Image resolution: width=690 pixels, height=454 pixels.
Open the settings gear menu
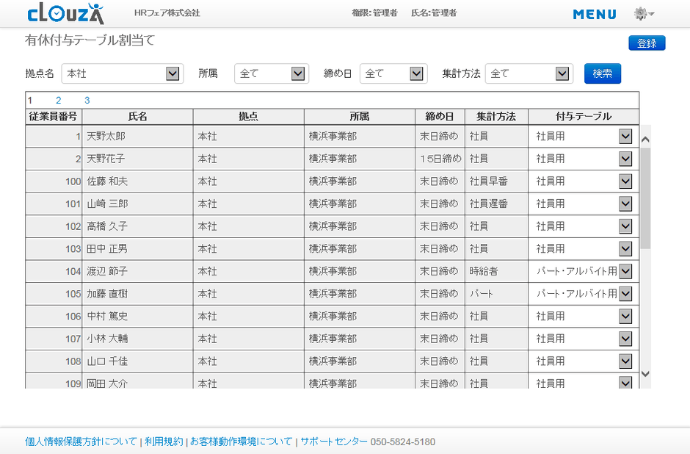[x=642, y=14]
